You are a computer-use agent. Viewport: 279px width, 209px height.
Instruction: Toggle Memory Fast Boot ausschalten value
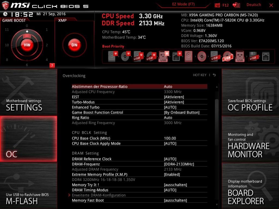(x=175, y=200)
